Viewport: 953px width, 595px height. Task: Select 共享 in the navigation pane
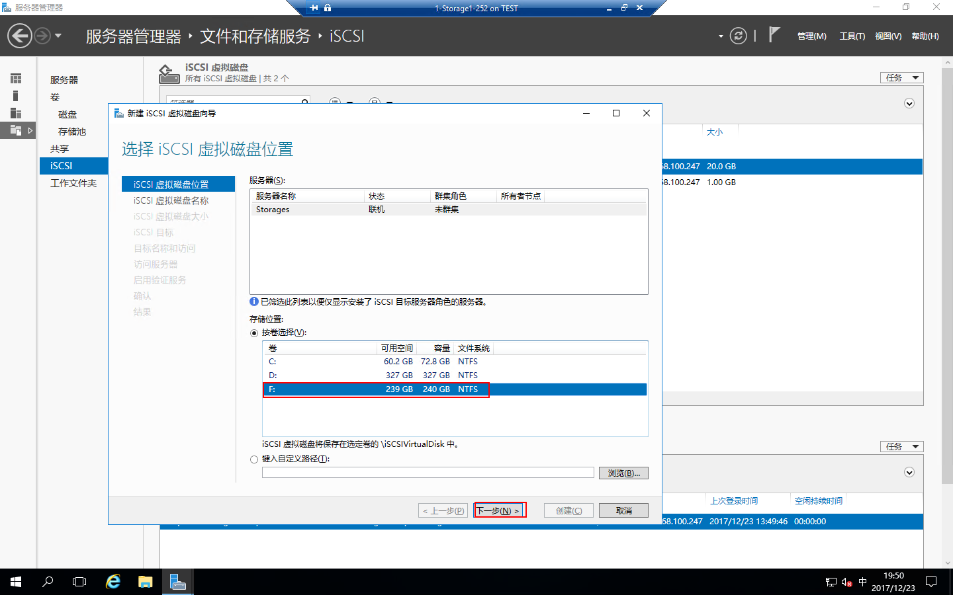[60, 149]
